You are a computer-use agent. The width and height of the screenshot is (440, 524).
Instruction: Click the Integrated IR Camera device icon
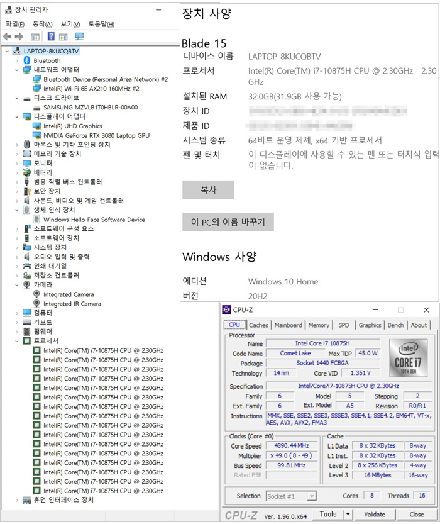click(x=36, y=304)
